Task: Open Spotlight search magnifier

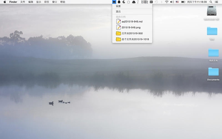Action: [211, 2]
